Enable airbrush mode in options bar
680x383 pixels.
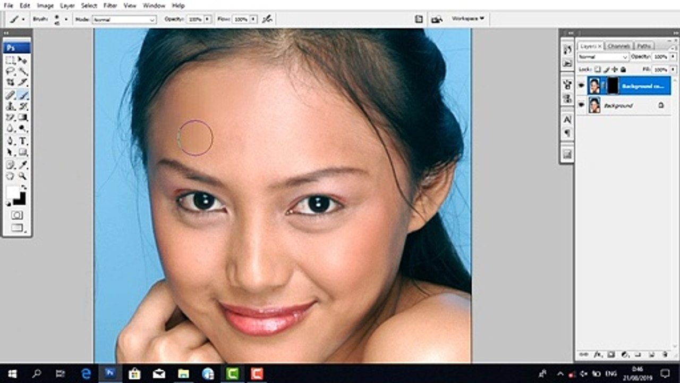(267, 19)
